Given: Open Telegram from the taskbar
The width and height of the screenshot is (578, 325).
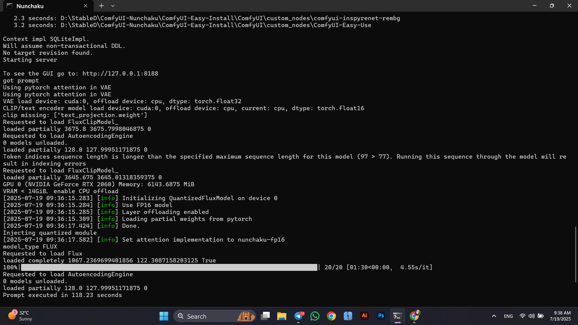Looking at the screenshot, I should [x=299, y=316].
